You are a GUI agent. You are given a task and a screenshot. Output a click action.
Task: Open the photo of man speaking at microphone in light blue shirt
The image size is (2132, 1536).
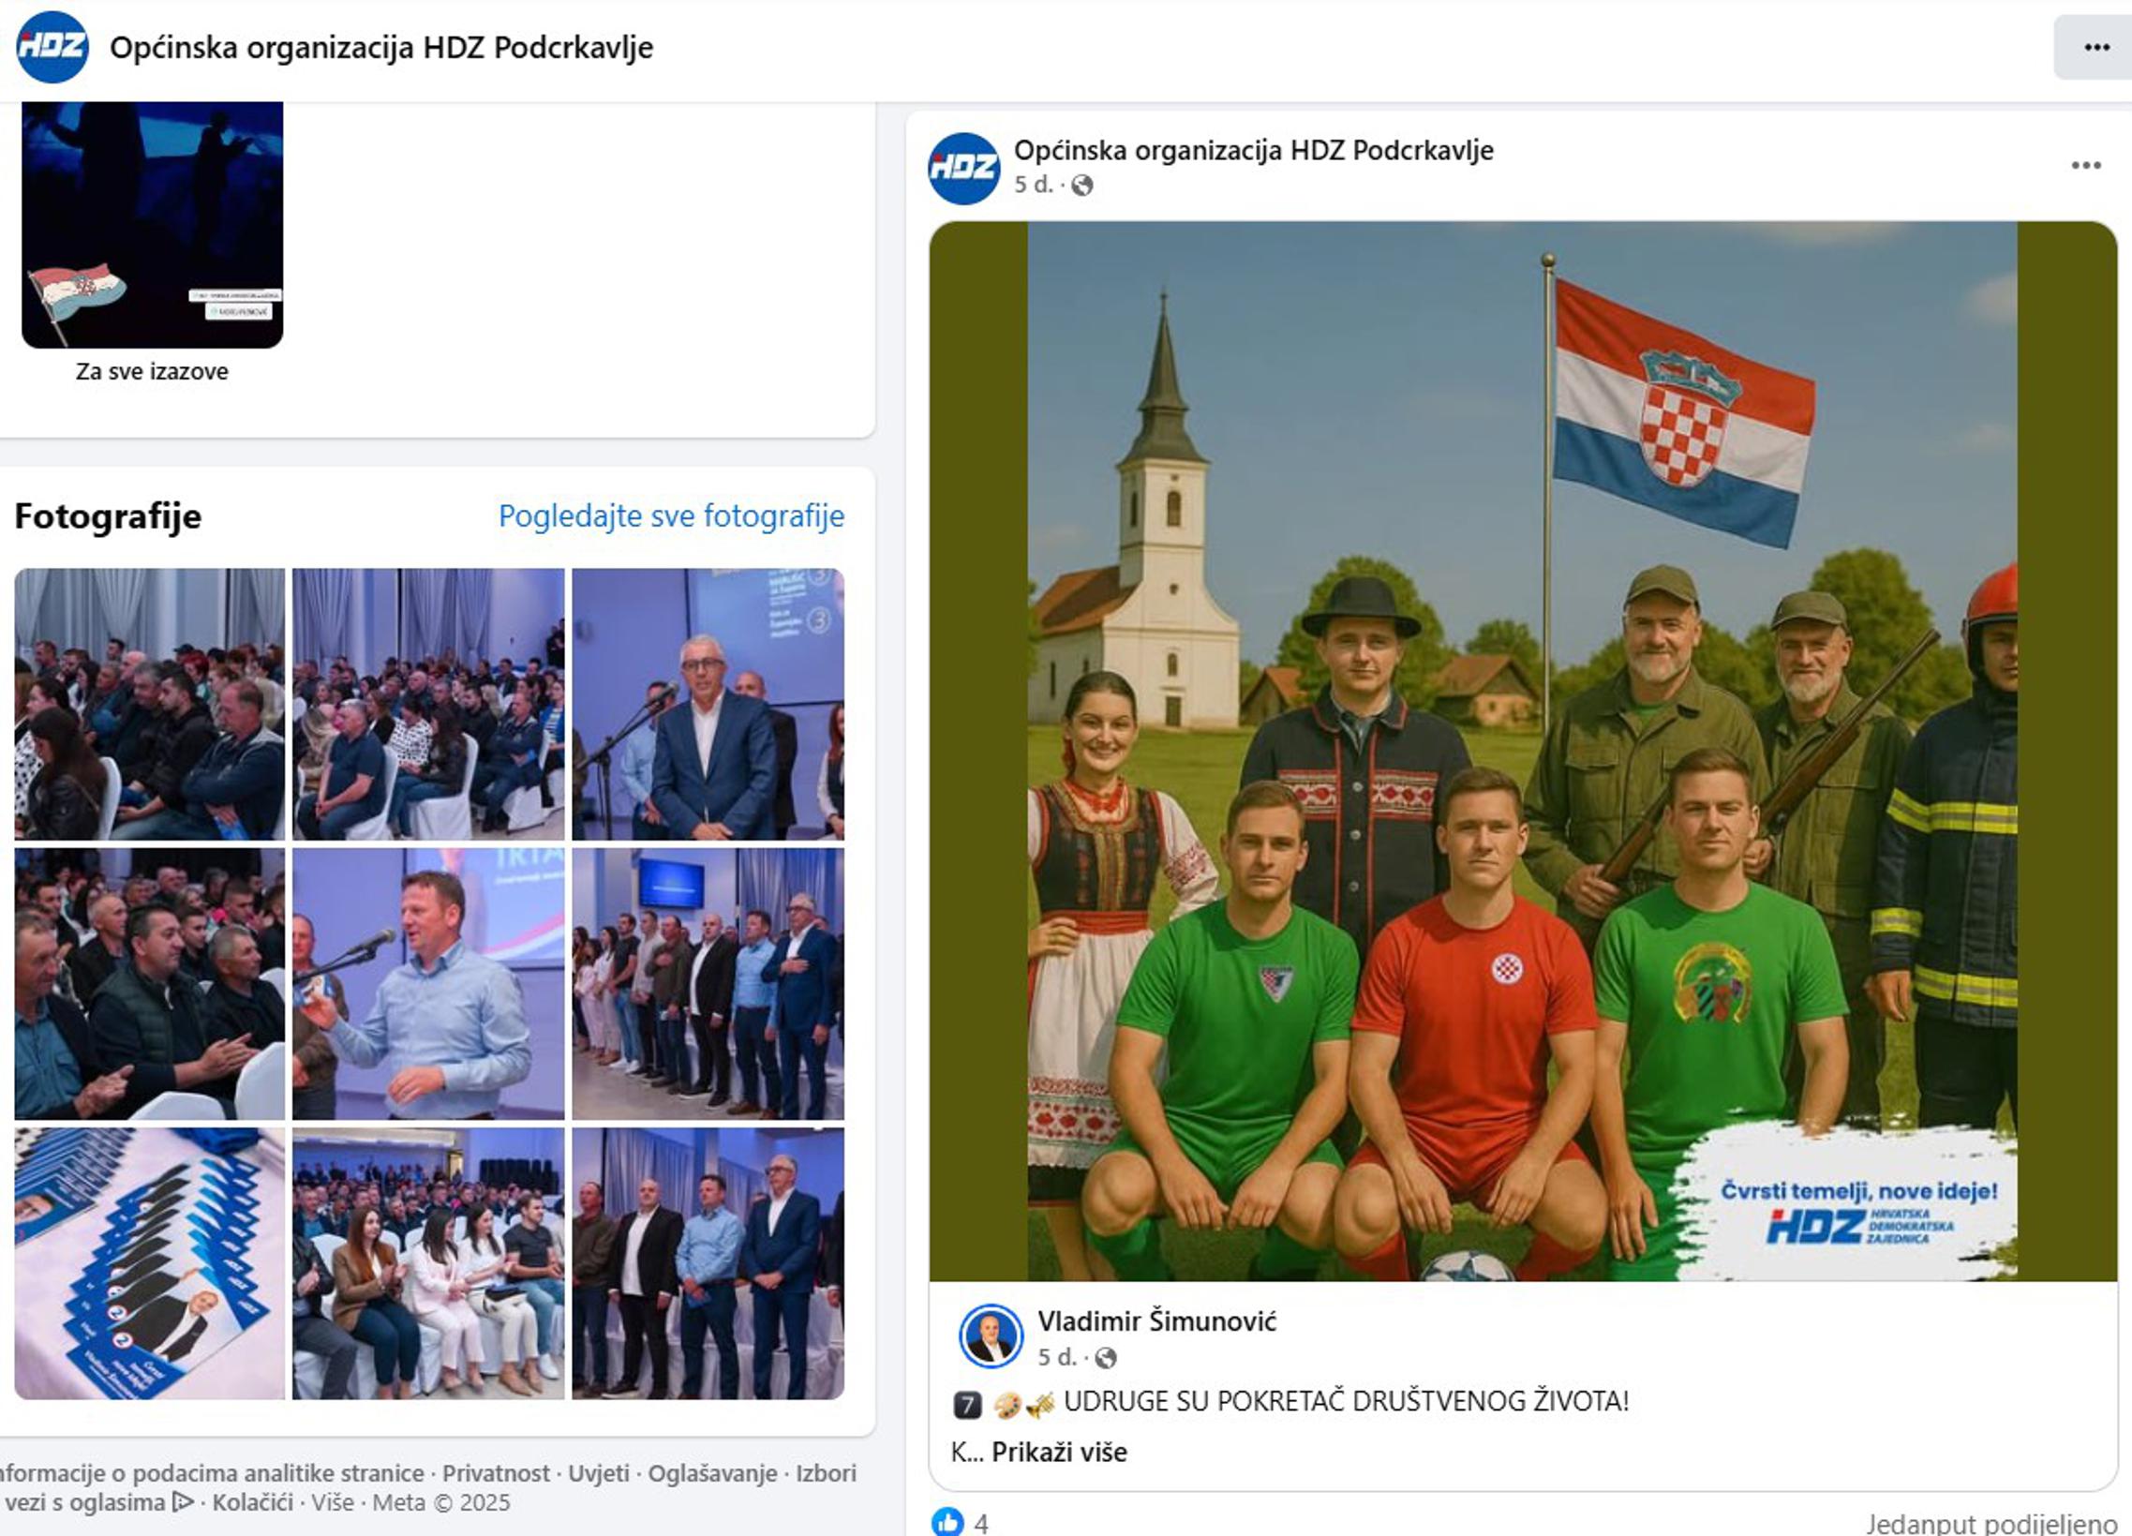click(x=428, y=984)
